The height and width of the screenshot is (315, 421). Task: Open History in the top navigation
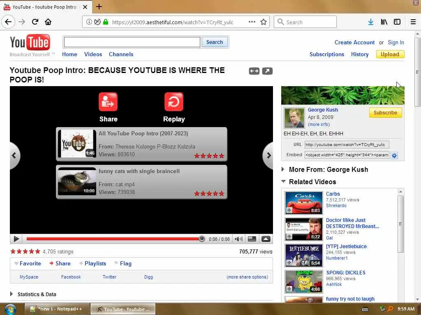coord(360,55)
